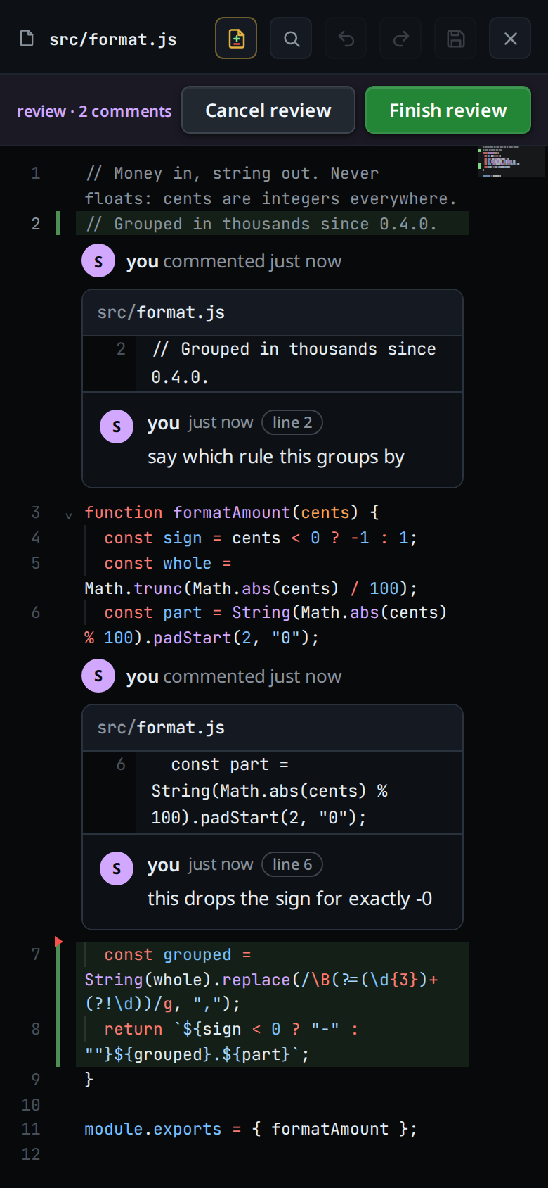This screenshot has height=1188, width=548.
Task: Click the code minimap thumbnail
Action: [x=511, y=161]
